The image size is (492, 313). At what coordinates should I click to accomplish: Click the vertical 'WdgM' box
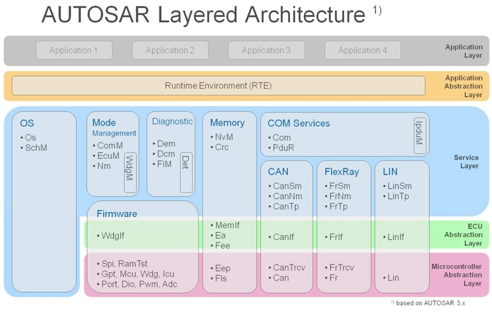[130, 173]
